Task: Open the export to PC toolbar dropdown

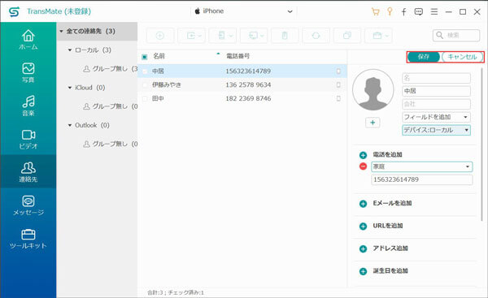Action: pos(254,36)
